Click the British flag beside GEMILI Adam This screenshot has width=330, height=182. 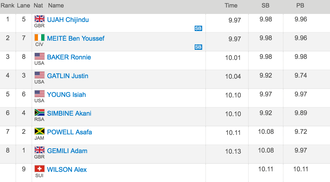40,150
